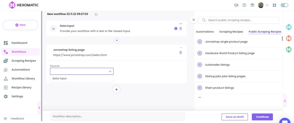Click the Recipe Library sidebar icon
294x123 pixels.
point(6,87)
